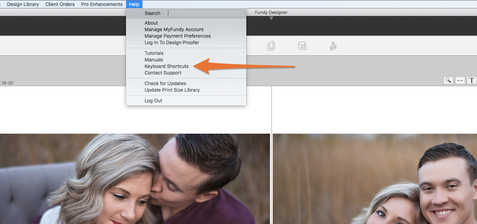Open the Client Orders menu
This screenshot has width=477, height=224.
pos(60,4)
